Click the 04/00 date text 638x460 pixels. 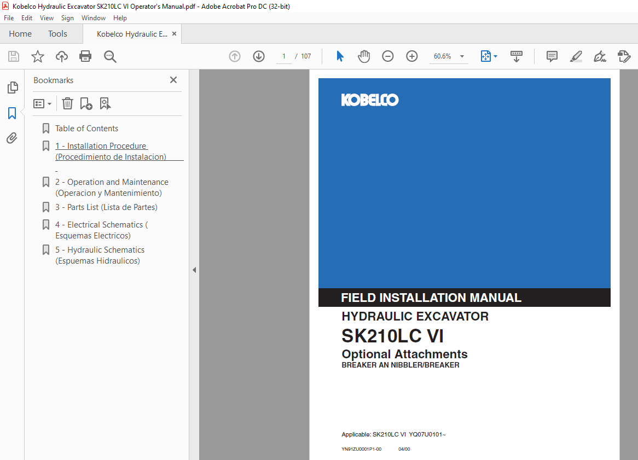point(404,449)
